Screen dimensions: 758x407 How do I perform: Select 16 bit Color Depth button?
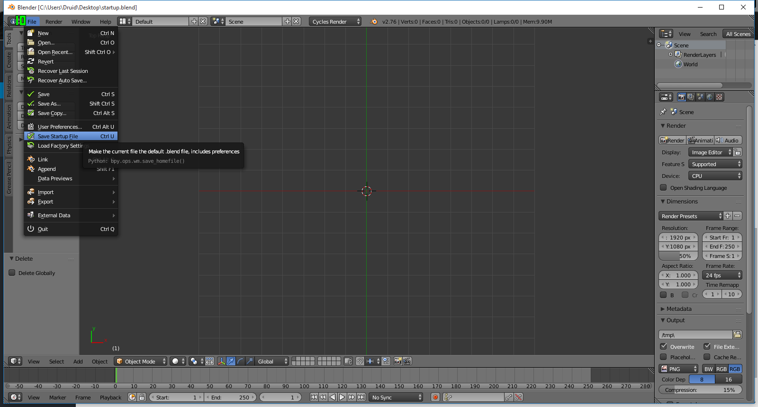[729, 379]
